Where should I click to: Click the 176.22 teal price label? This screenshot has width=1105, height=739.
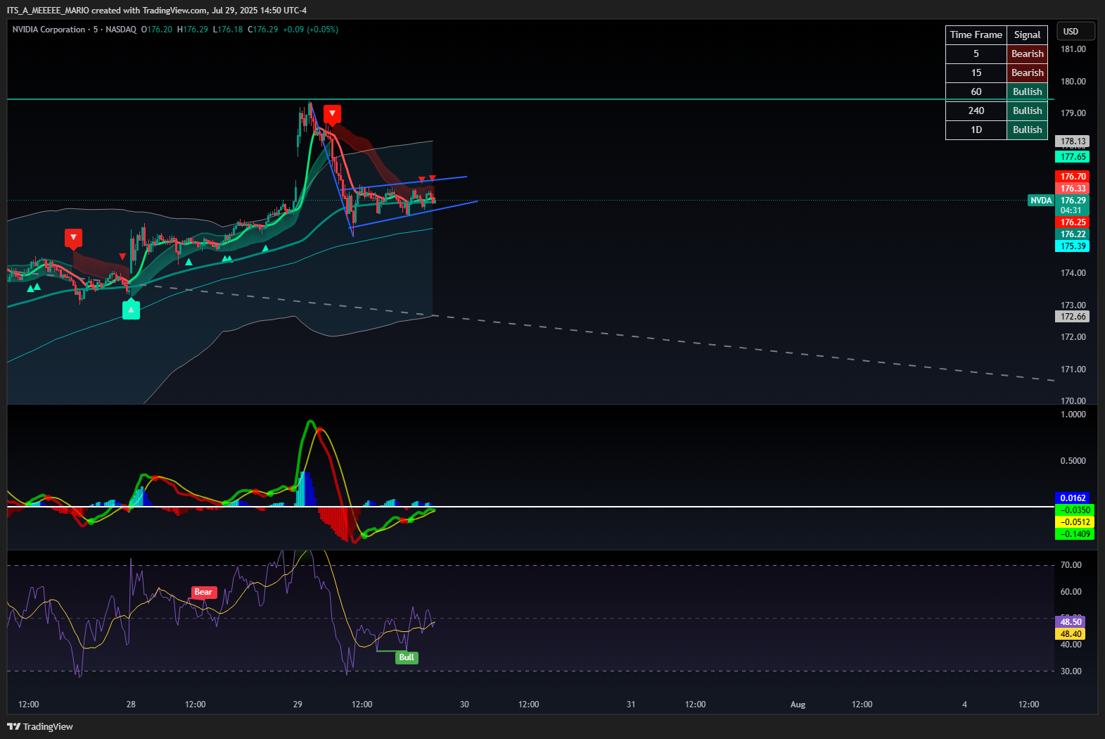pyautogui.click(x=1073, y=234)
